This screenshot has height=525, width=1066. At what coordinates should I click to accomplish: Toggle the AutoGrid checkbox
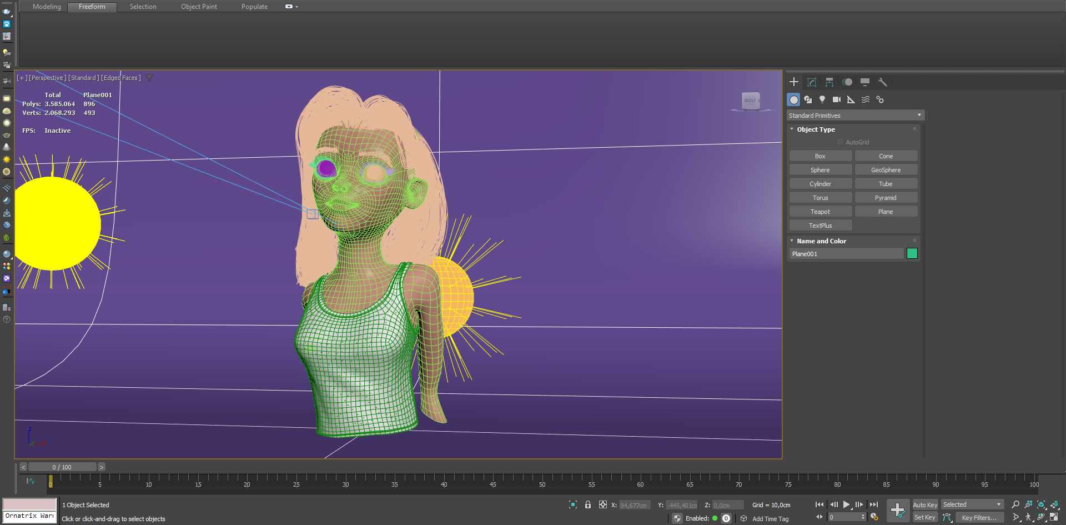pyautogui.click(x=840, y=142)
